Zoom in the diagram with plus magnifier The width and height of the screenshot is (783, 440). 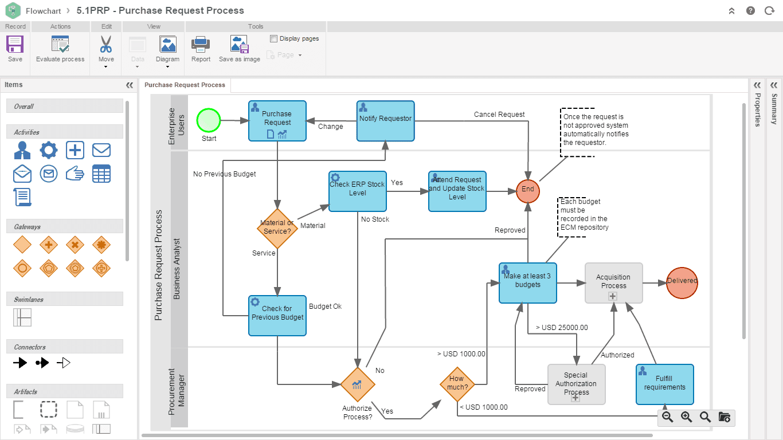click(686, 417)
